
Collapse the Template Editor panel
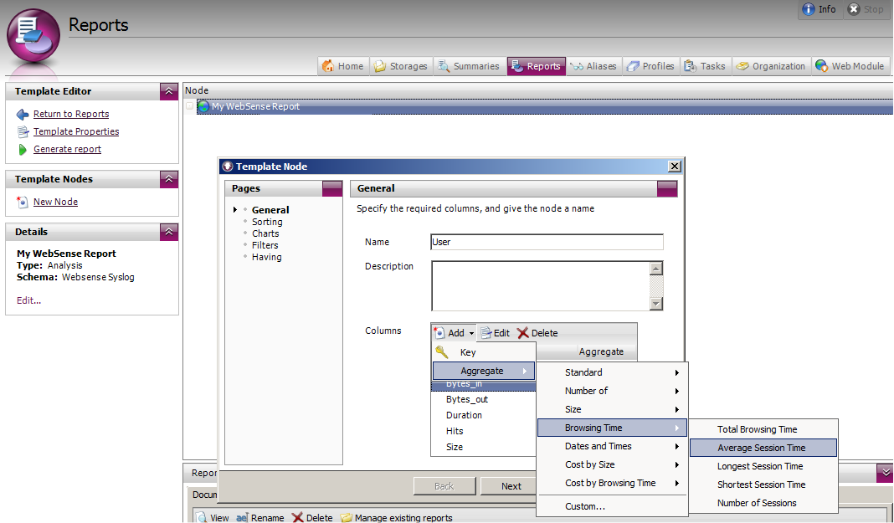tap(169, 91)
